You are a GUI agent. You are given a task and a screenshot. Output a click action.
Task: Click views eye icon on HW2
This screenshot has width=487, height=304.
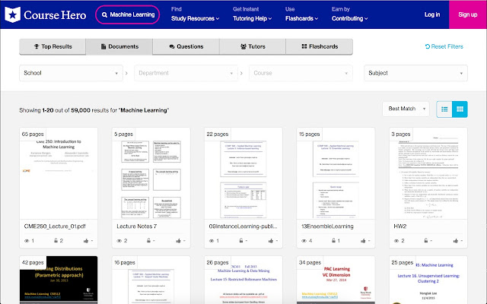click(396, 241)
